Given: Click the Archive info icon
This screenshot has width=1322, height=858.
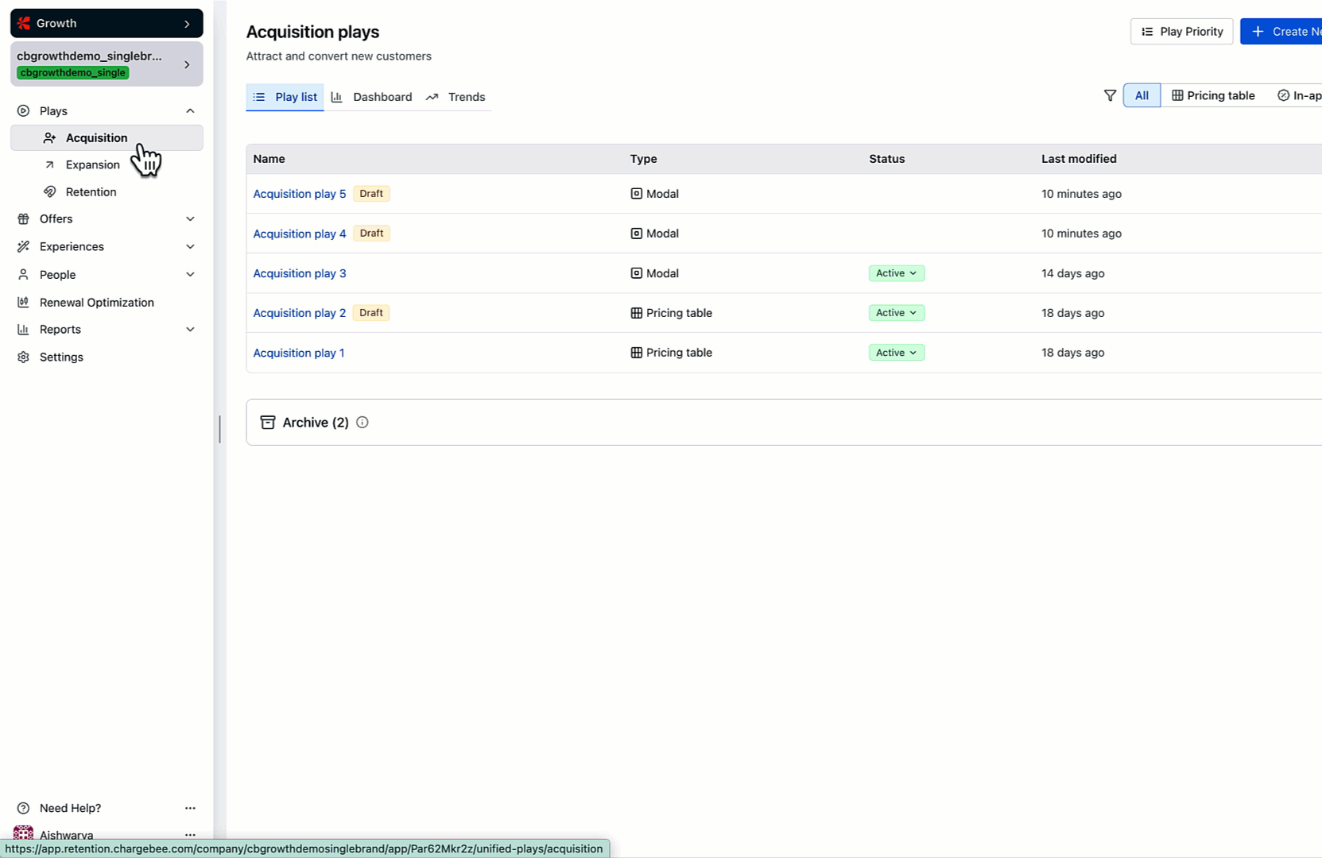Looking at the screenshot, I should tap(362, 423).
